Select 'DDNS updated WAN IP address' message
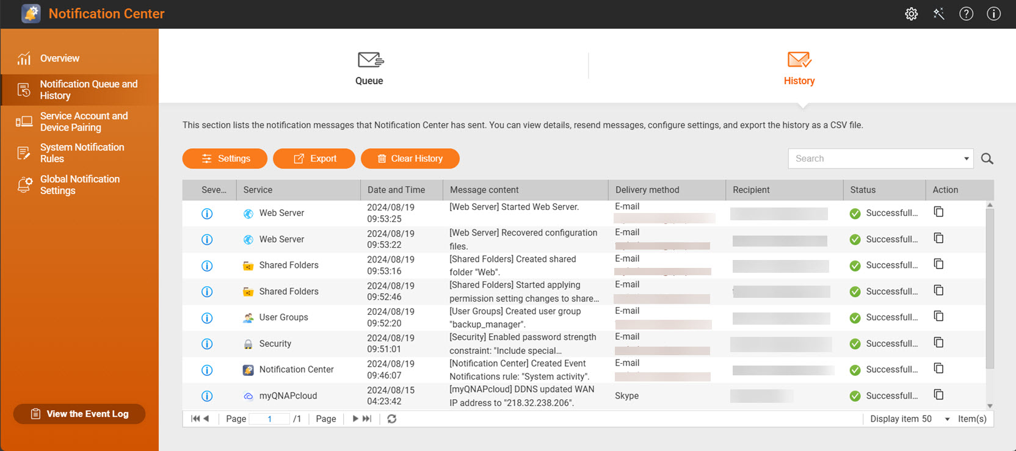Image resolution: width=1016 pixels, height=451 pixels. pos(521,395)
